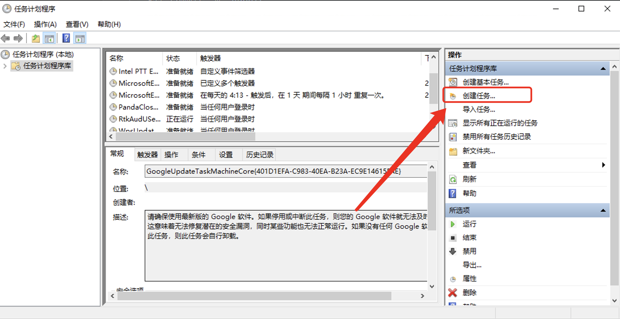620x319 pixels.
Task: Click Actions pane scrollbar down arrow
Action: click(x=614, y=301)
